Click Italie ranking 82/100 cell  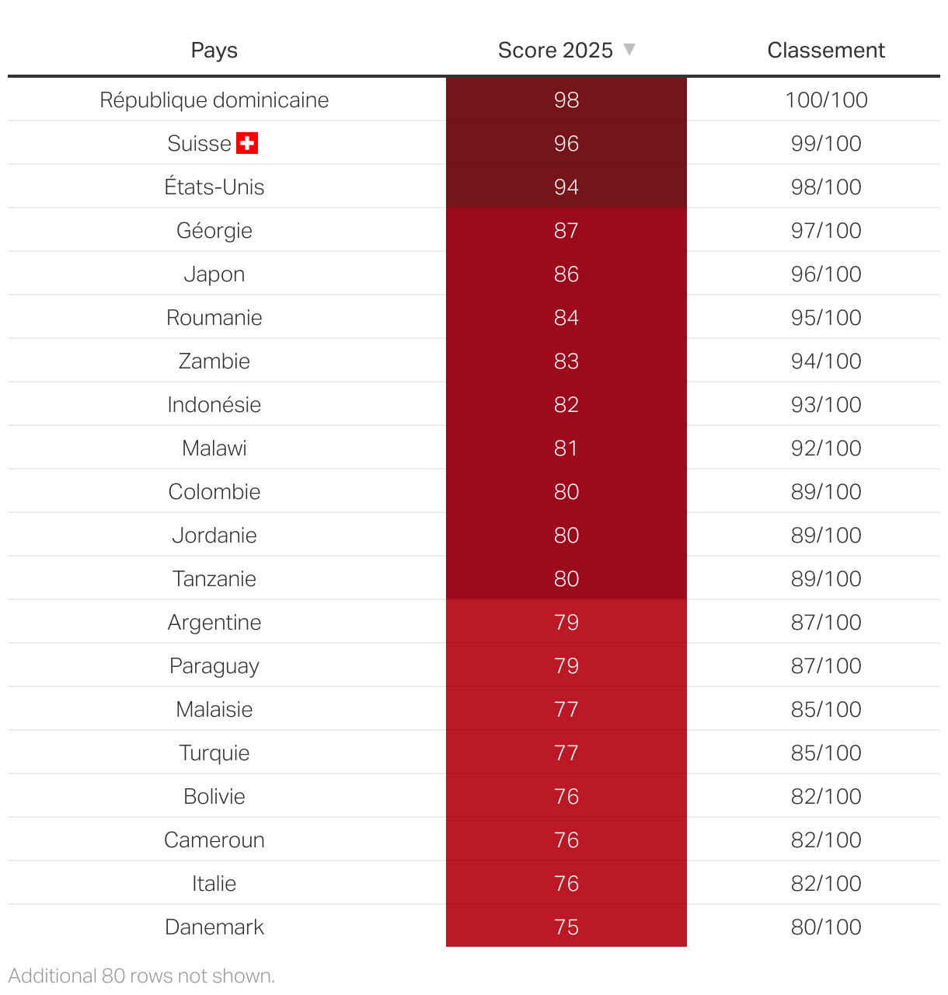[826, 884]
